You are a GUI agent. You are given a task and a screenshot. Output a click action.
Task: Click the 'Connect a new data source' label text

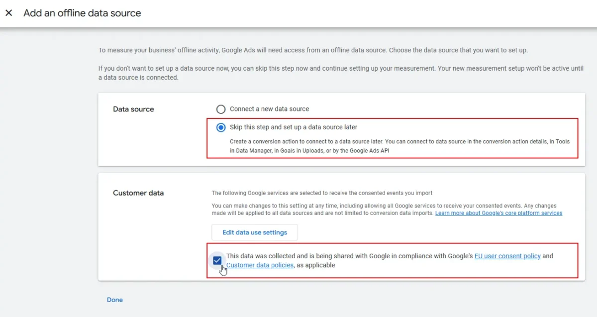269,109
